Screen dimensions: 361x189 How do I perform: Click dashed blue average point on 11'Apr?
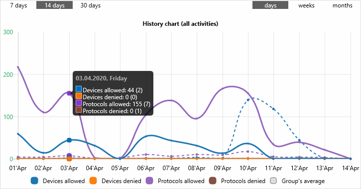point(273,109)
